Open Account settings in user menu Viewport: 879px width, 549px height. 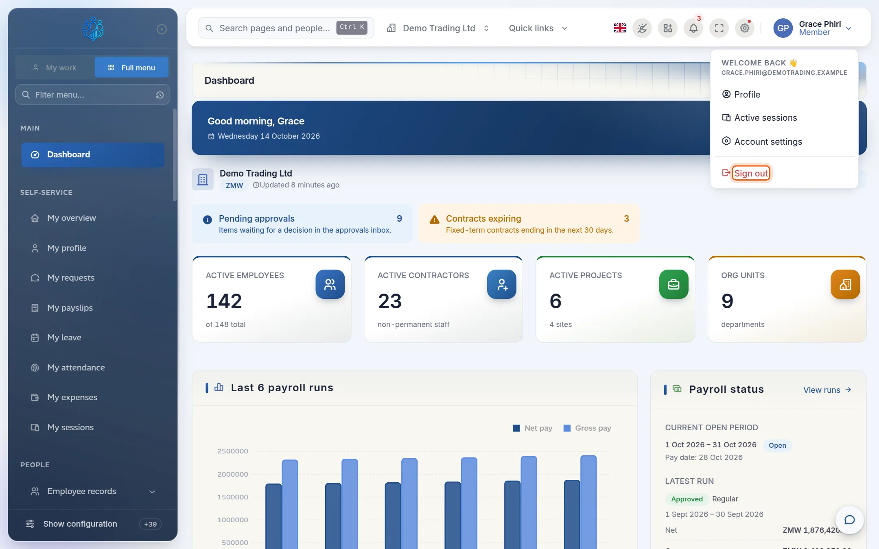pos(784,142)
